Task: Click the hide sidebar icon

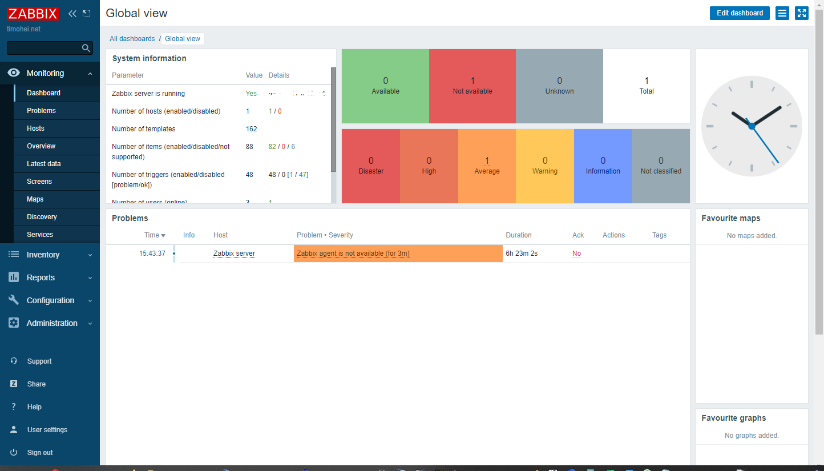Action: pyautogui.click(x=86, y=13)
